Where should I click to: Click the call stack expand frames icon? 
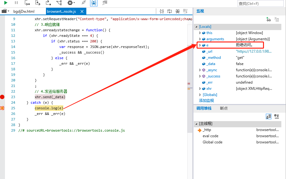277,116
